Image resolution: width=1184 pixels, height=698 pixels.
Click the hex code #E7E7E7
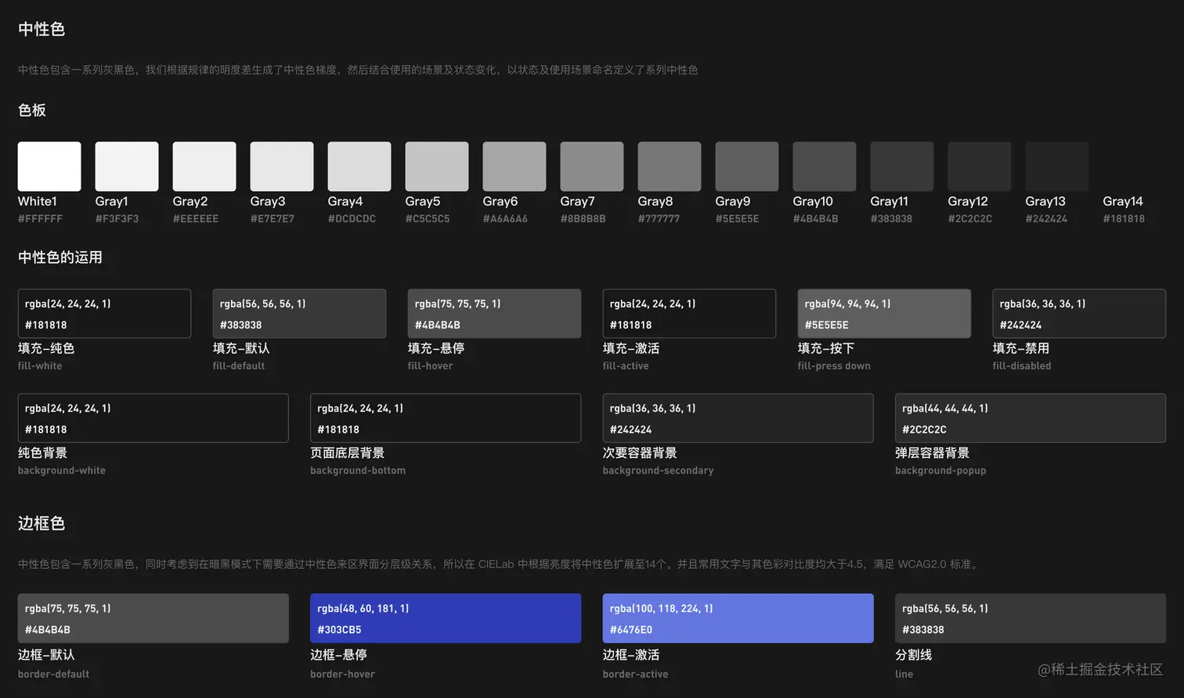(x=273, y=219)
